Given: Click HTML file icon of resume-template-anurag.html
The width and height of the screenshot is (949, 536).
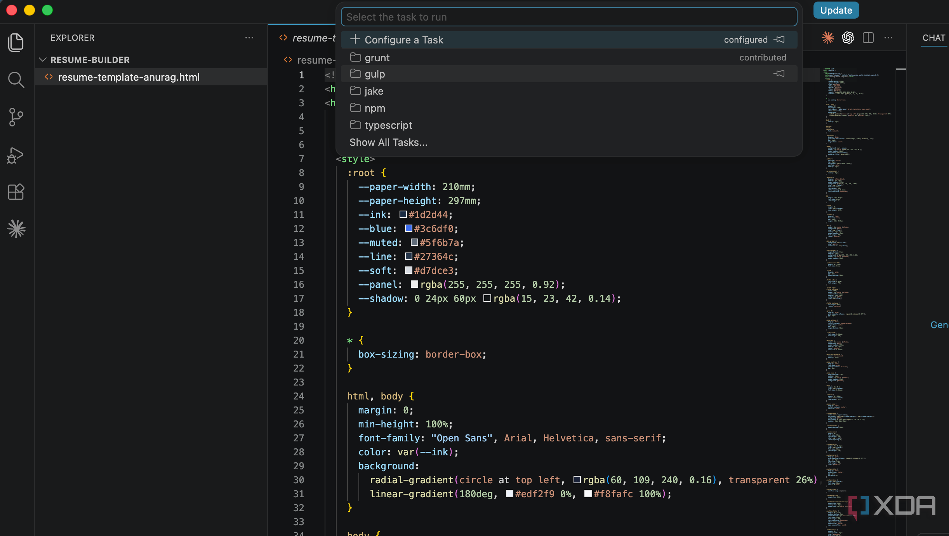Looking at the screenshot, I should click(x=49, y=77).
